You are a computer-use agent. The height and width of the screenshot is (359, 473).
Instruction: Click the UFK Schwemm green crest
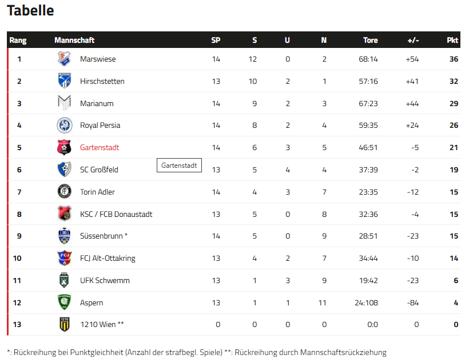point(64,280)
